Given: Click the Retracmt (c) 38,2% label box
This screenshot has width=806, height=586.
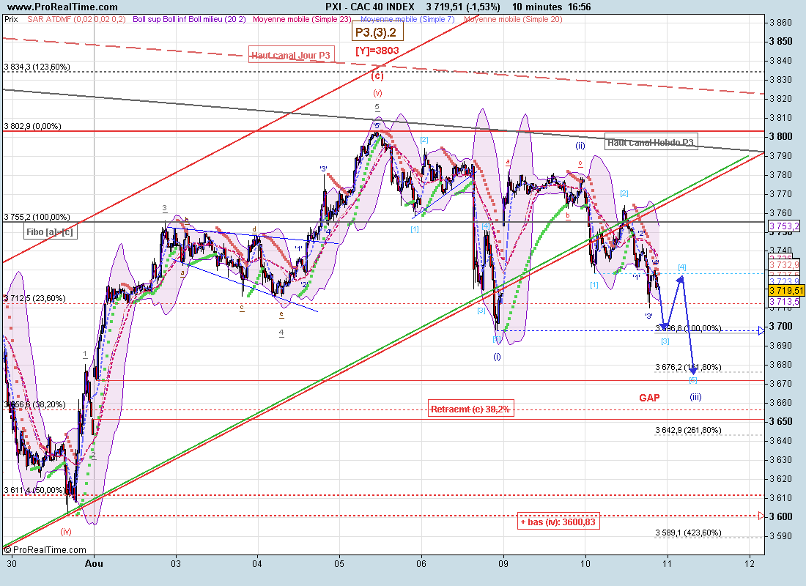Looking at the screenshot, I should click(470, 409).
